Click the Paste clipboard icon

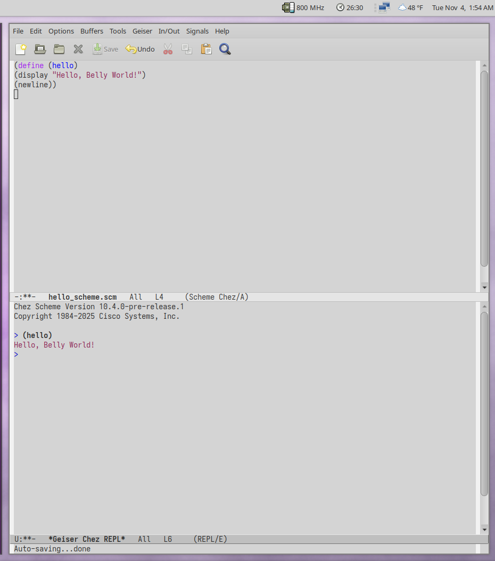[206, 49]
